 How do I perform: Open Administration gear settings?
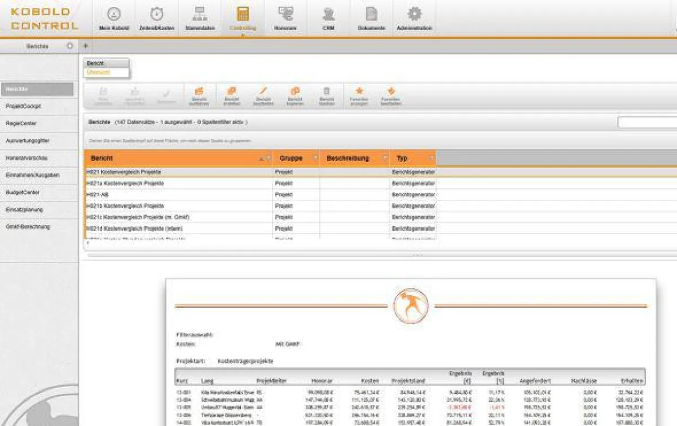414,19
